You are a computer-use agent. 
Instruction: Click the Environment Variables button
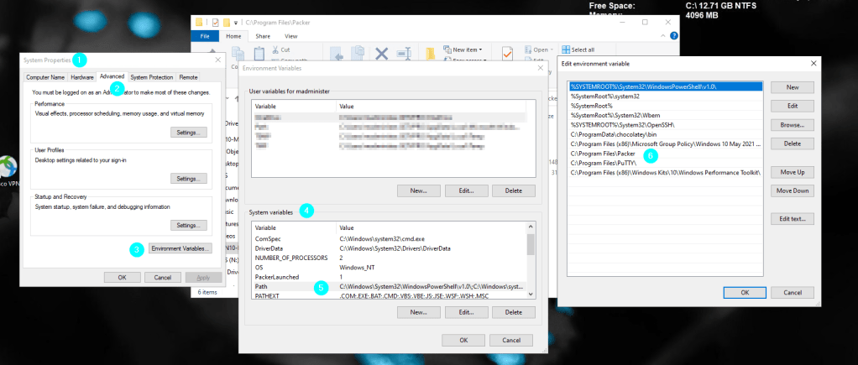pos(180,248)
